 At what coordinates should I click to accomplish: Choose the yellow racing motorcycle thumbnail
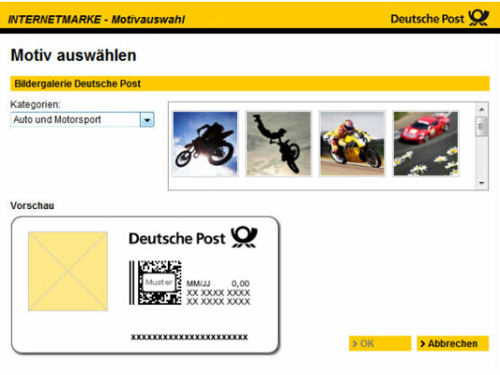352,144
